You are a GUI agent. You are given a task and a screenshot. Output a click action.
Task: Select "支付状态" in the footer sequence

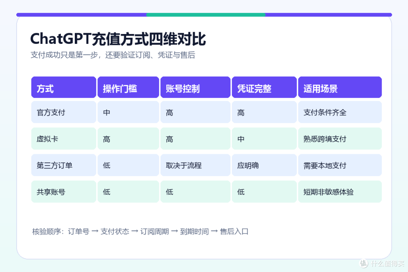click(115, 232)
